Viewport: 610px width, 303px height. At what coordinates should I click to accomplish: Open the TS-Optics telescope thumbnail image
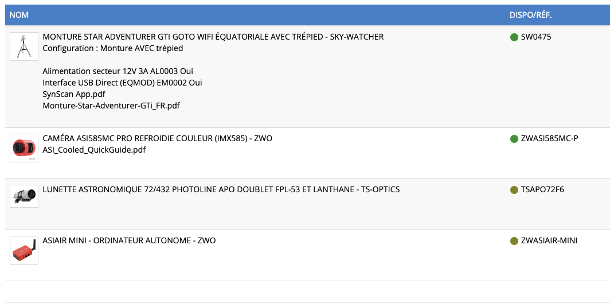tap(24, 196)
